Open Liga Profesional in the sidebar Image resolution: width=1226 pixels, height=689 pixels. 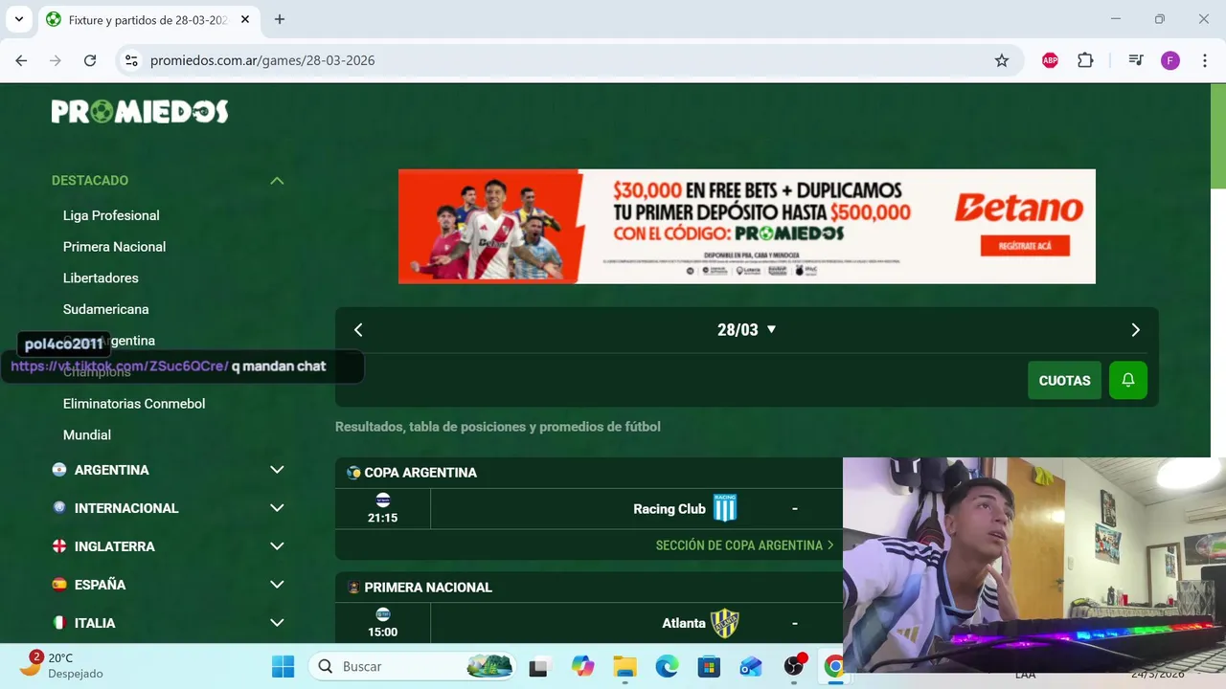click(x=111, y=215)
